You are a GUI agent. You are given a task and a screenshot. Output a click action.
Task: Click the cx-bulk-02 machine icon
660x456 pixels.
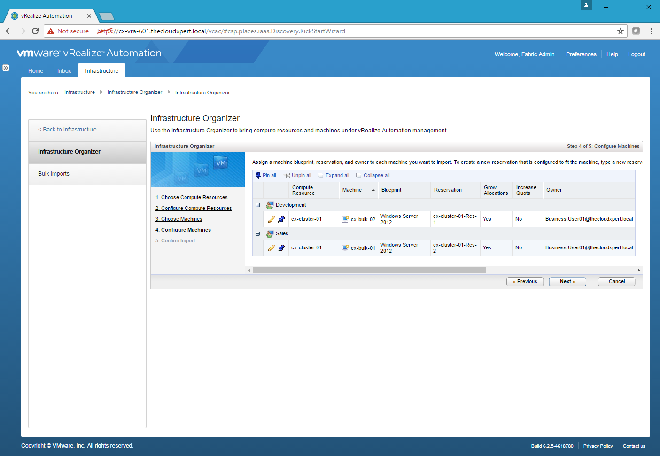click(345, 219)
